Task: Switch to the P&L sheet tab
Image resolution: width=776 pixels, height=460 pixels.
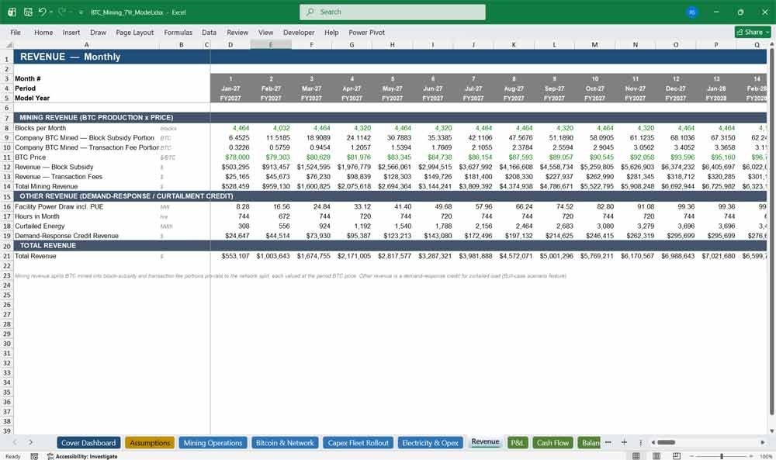Action: point(518,443)
